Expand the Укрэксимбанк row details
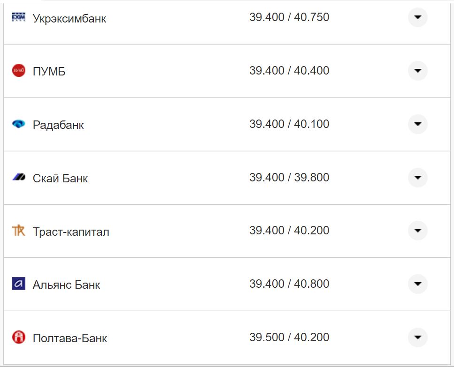This screenshot has width=454, height=367. pos(417,18)
